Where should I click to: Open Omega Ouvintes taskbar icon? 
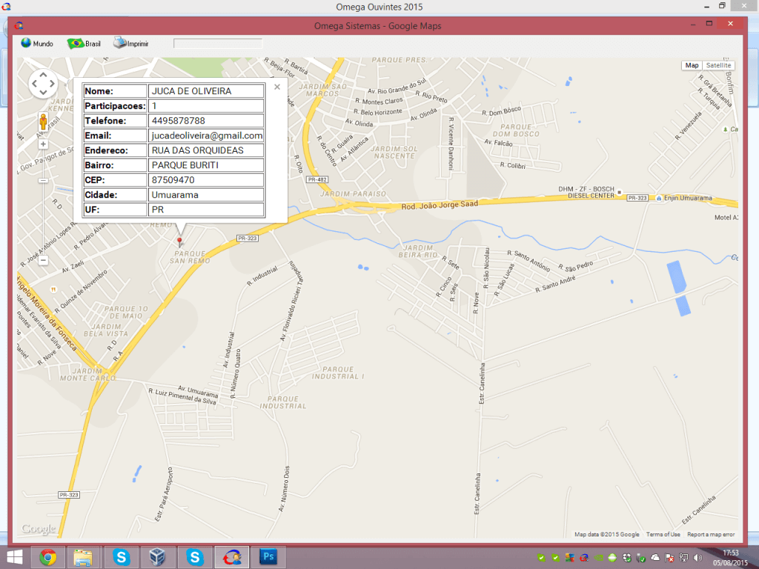[231, 557]
